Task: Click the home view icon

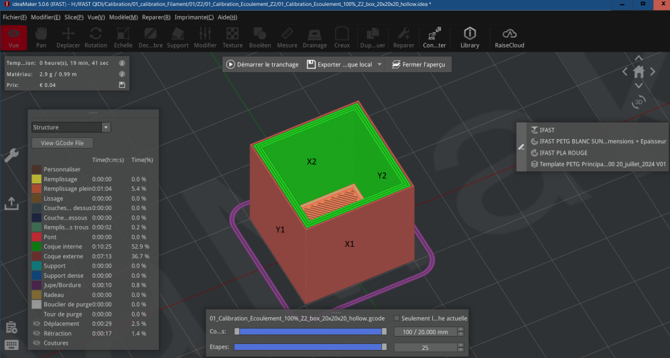Action: point(639,72)
